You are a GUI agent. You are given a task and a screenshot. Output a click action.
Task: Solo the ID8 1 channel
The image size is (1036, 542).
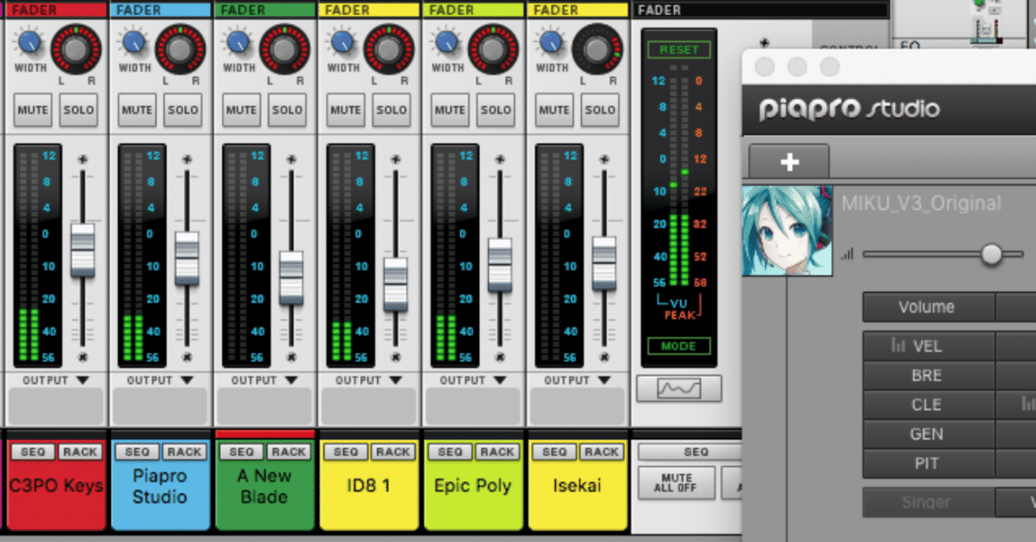point(392,110)
